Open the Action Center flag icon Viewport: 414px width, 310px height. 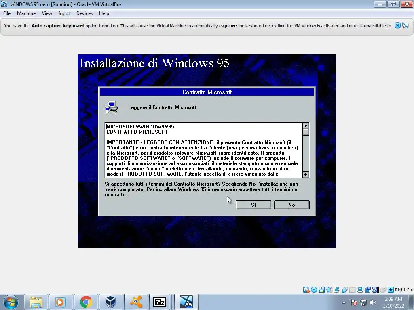pyautogui.click(x=354, y=302)
